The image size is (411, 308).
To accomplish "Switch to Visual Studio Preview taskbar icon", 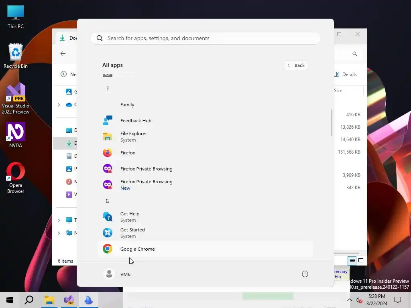I will click(x=69, y=300).
